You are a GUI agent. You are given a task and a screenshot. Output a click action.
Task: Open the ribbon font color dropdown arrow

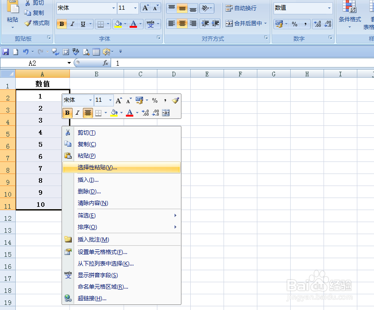click(141, 24)
